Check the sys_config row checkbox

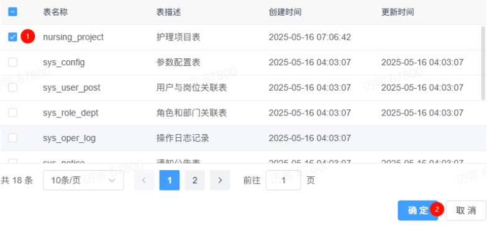[12, 62]
